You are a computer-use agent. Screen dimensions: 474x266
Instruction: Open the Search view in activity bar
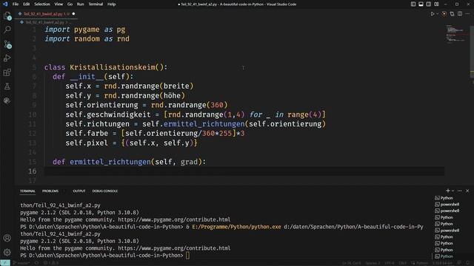click(7, 30)
